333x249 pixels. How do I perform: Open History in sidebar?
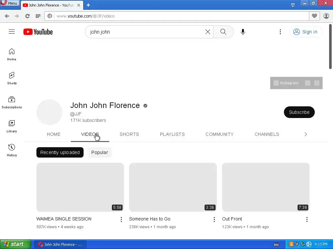coord(12,150)
